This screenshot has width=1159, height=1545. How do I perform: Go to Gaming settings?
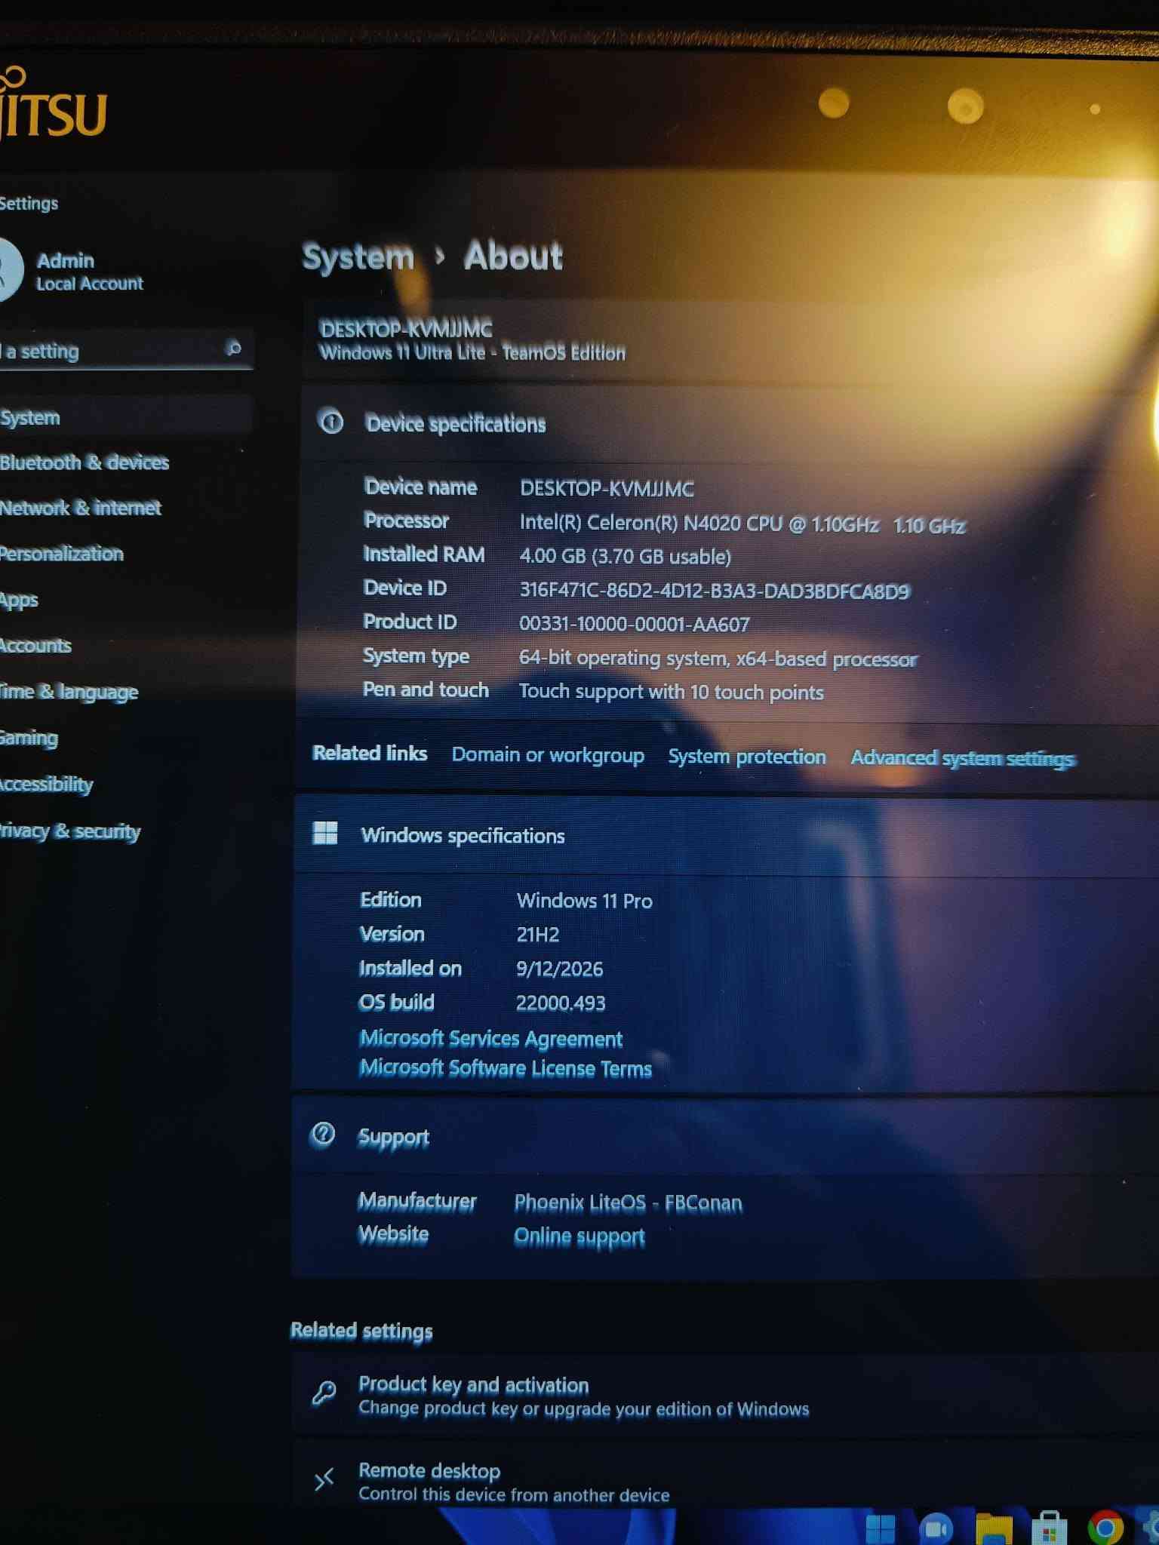[29, 739]
